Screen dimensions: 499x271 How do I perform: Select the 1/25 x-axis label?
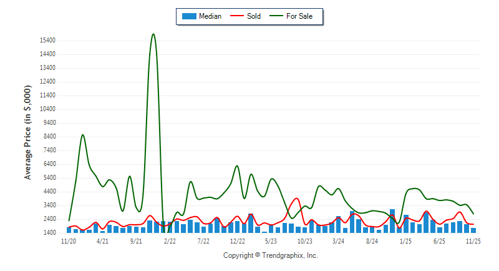(x=405, y=240)
